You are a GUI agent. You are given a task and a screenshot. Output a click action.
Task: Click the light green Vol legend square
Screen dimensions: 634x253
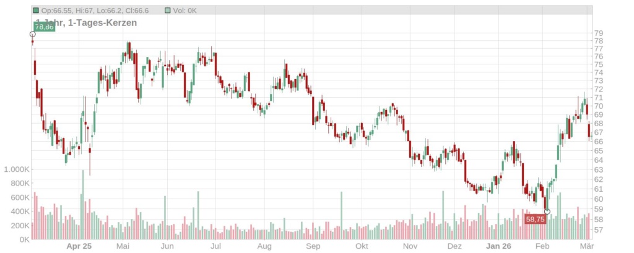click(169, 11)
